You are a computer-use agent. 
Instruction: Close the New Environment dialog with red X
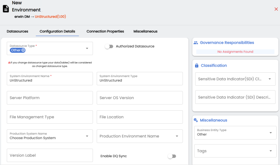pos(276,9)
